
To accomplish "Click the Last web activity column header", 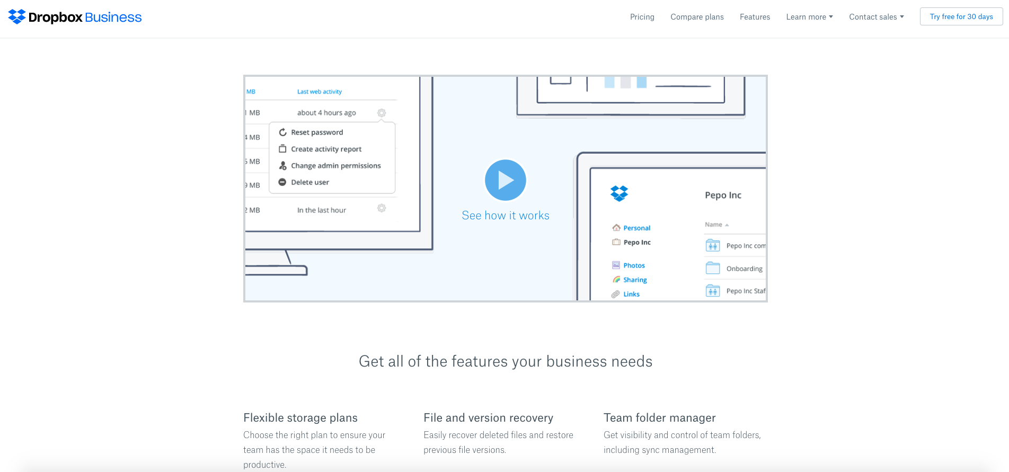I will (x=319, y=92).
